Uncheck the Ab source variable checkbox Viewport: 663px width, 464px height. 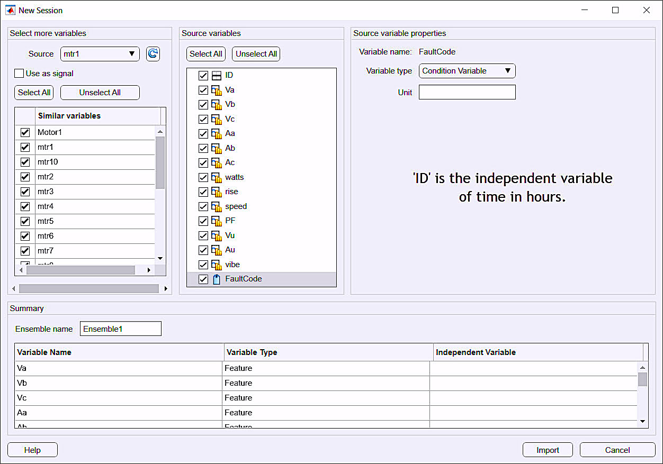(203, 148)
